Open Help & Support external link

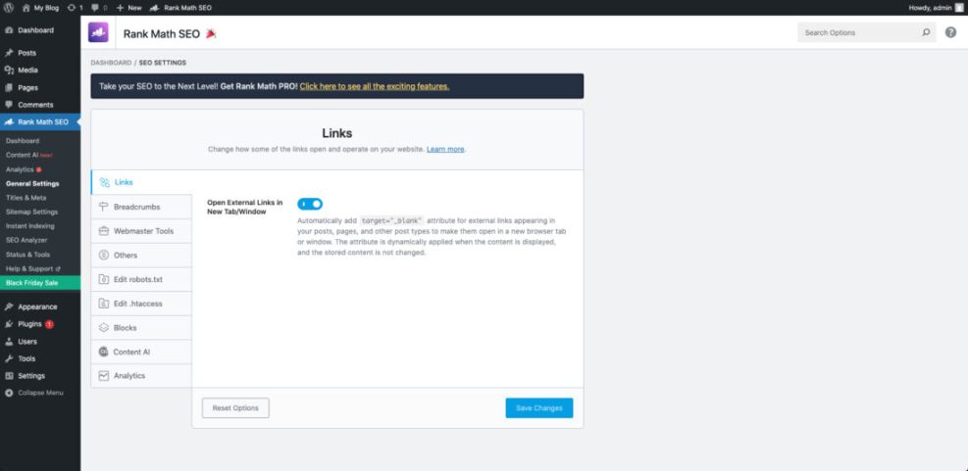pyautogui.click(x=33, y=268)
